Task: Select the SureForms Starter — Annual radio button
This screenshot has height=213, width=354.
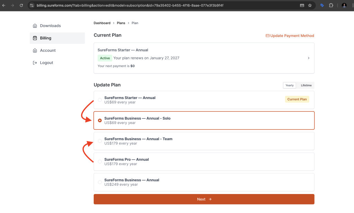Action: click(x=100, y=100)
